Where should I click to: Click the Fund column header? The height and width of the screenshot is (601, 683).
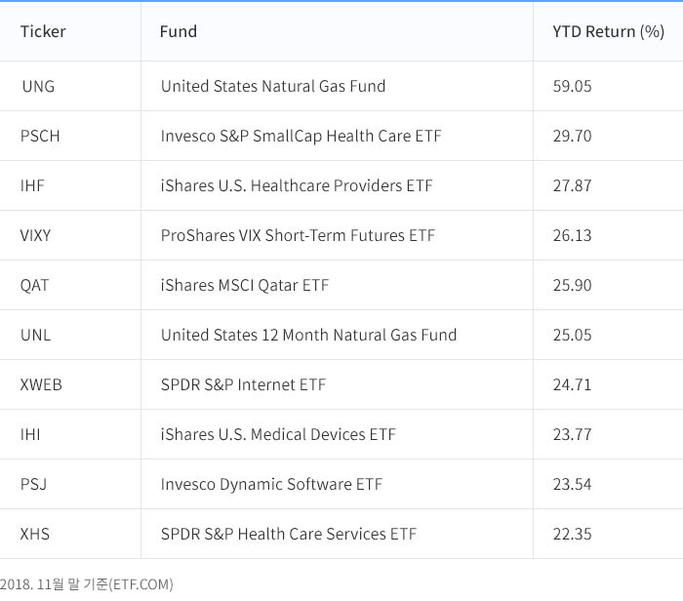coord(179,31)
